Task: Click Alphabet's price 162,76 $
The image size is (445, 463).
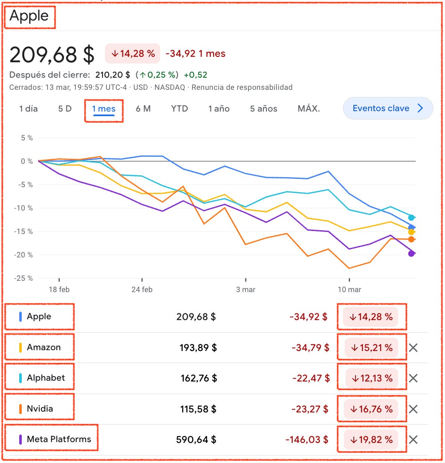Action: 199,378
